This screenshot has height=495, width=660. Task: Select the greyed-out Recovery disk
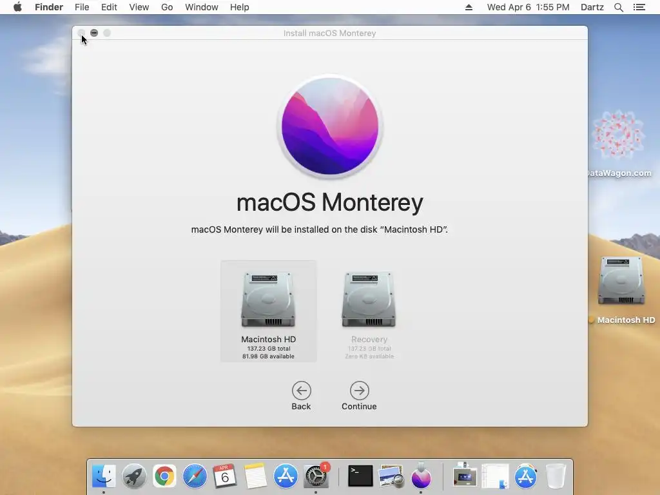pyautogui.click(x=369, y=311)
